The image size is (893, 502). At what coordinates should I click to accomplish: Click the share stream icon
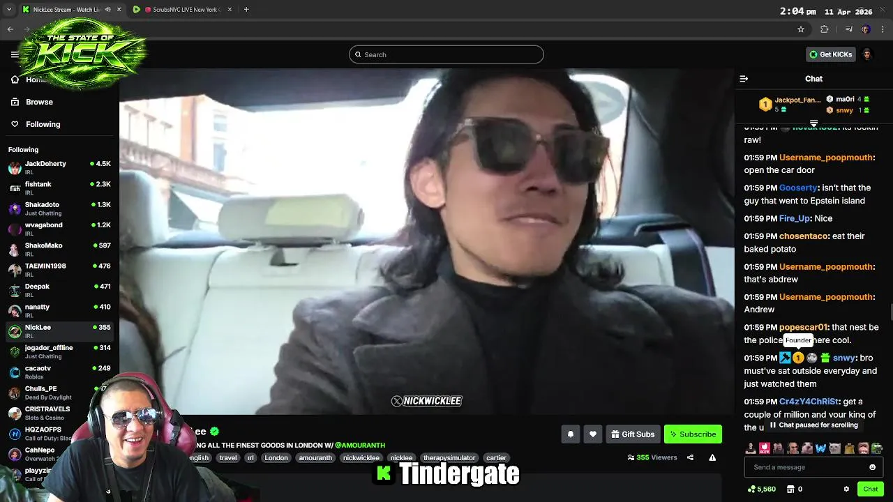point(690,457)
